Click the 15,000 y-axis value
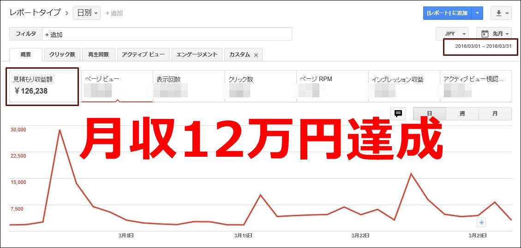This screenshot has width=521, height=248. click(x=18, y=182)
